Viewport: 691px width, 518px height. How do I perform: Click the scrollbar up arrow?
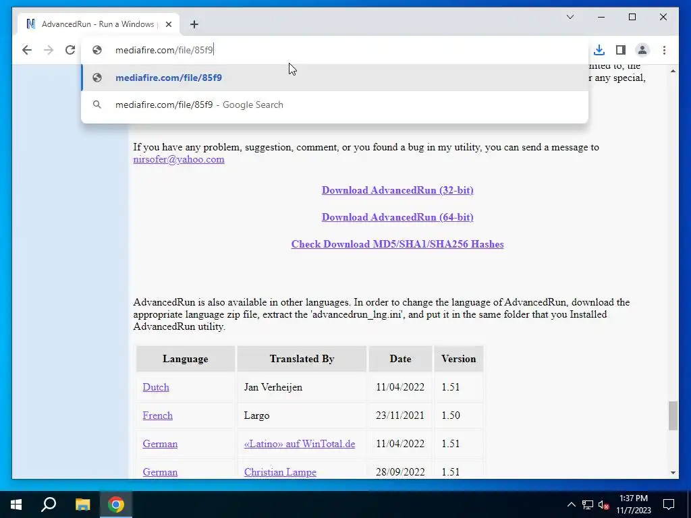[673, 70]
